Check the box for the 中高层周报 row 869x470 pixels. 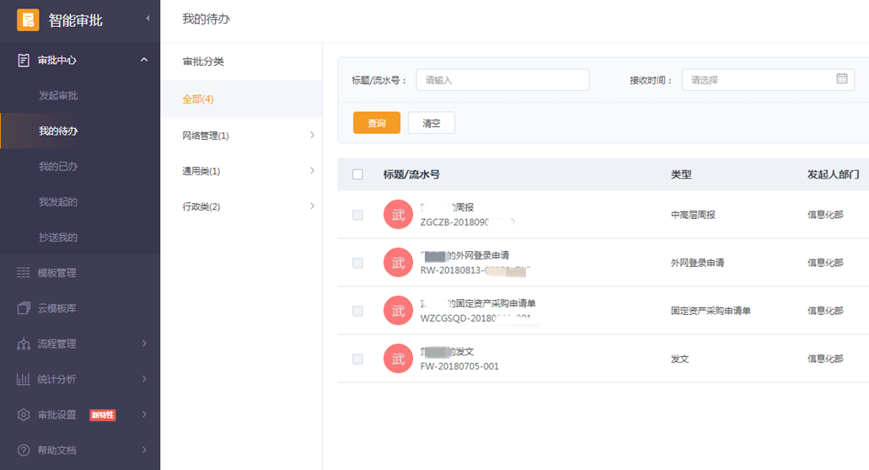[357, 215]
